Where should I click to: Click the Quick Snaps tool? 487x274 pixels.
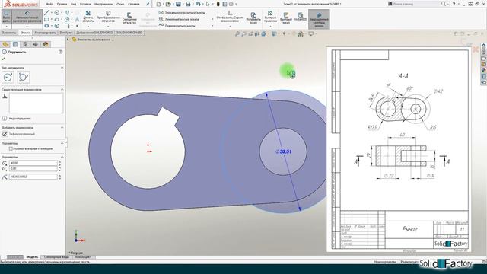pos(270,16)
